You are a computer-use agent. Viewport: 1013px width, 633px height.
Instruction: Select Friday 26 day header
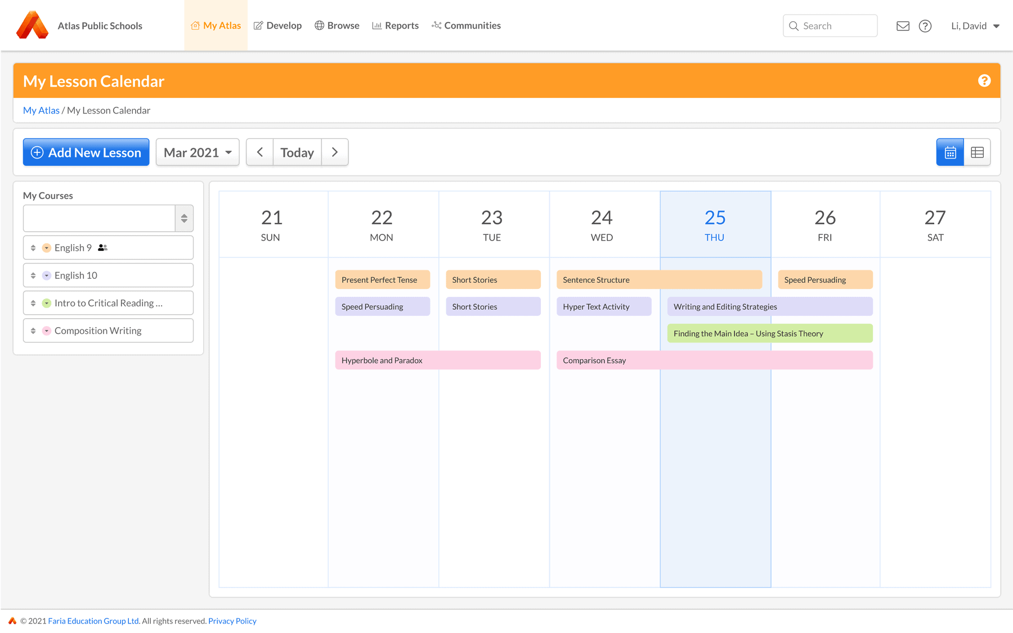pos(826,224)
